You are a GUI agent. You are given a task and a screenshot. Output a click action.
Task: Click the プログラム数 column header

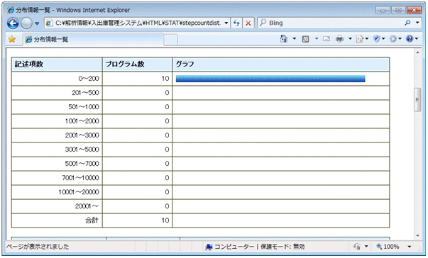click(x=137, y=64)
